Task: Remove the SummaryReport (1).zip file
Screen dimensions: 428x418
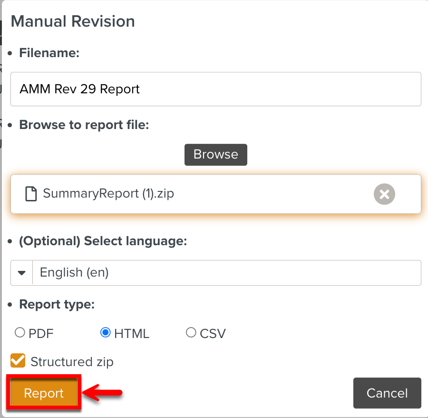Action: tap(384, 194)
